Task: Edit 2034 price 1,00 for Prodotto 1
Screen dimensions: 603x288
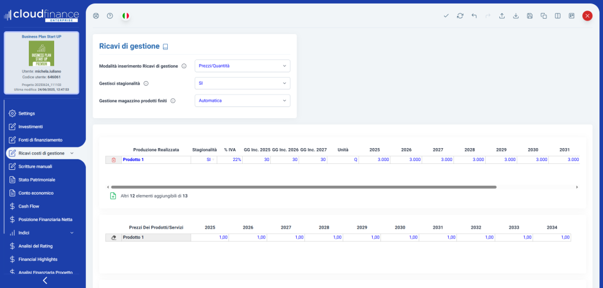Action: point(552,237)
